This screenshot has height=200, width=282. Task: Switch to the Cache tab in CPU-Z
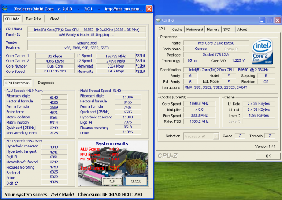pyautogui.click(x=177, y=30)
